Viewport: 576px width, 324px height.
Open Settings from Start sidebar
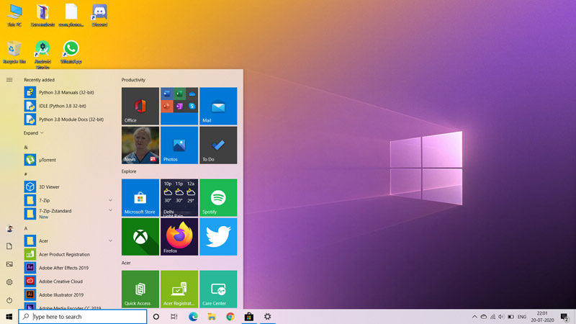(9, 282)
